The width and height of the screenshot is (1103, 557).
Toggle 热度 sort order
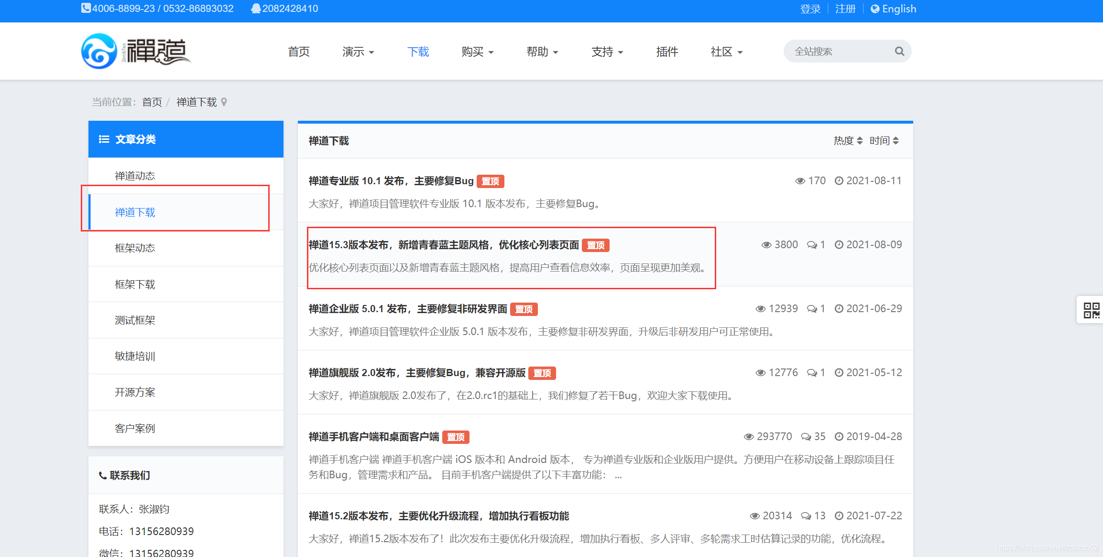848,141
